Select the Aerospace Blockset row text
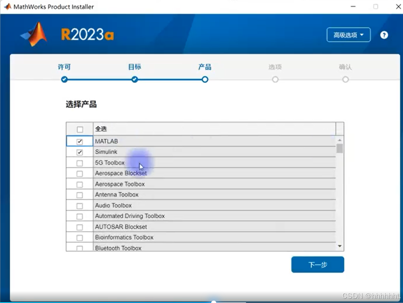The height and width of the screenshot is (303, 403). tap(121, 173)
